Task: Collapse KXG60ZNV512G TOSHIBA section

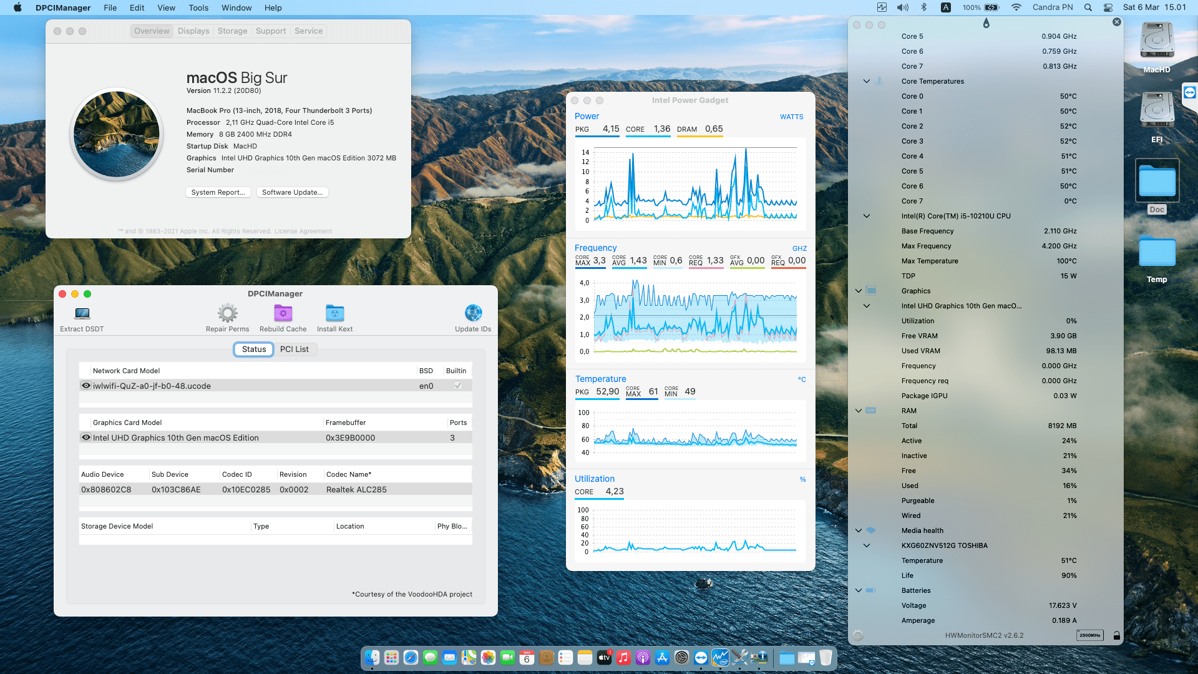Action: [x=867, y=545]
